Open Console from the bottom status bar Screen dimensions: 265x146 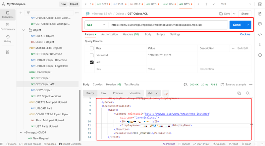click(50, 144)
